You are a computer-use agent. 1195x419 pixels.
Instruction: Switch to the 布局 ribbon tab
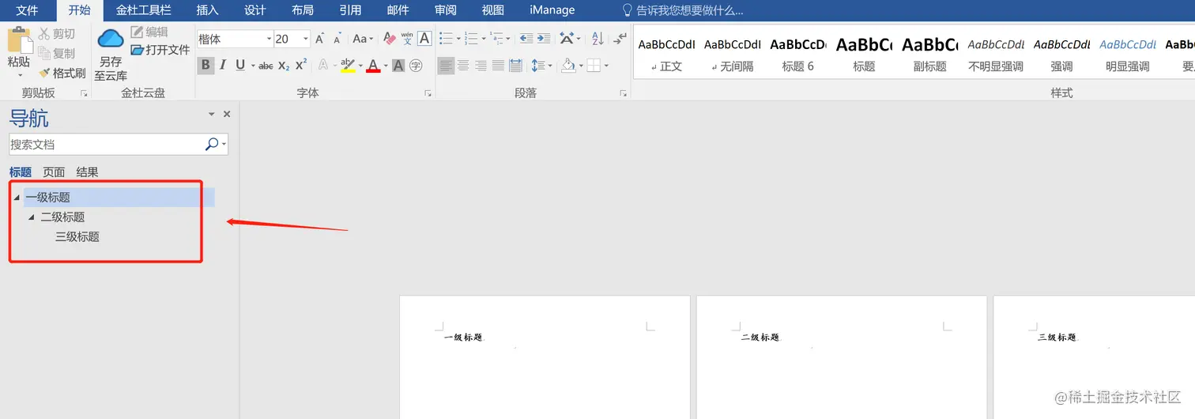pyautogui.click(x=302, y=10)
